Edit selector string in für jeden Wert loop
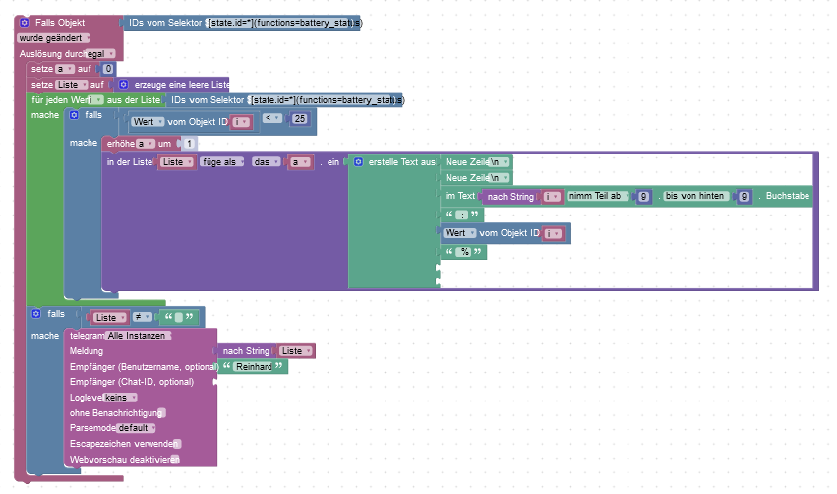Viewport: 837px width, 494px height. 323,99
